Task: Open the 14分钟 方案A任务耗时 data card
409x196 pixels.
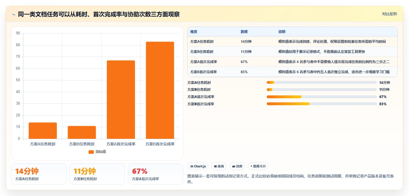Action: click(x=39, y=174)
